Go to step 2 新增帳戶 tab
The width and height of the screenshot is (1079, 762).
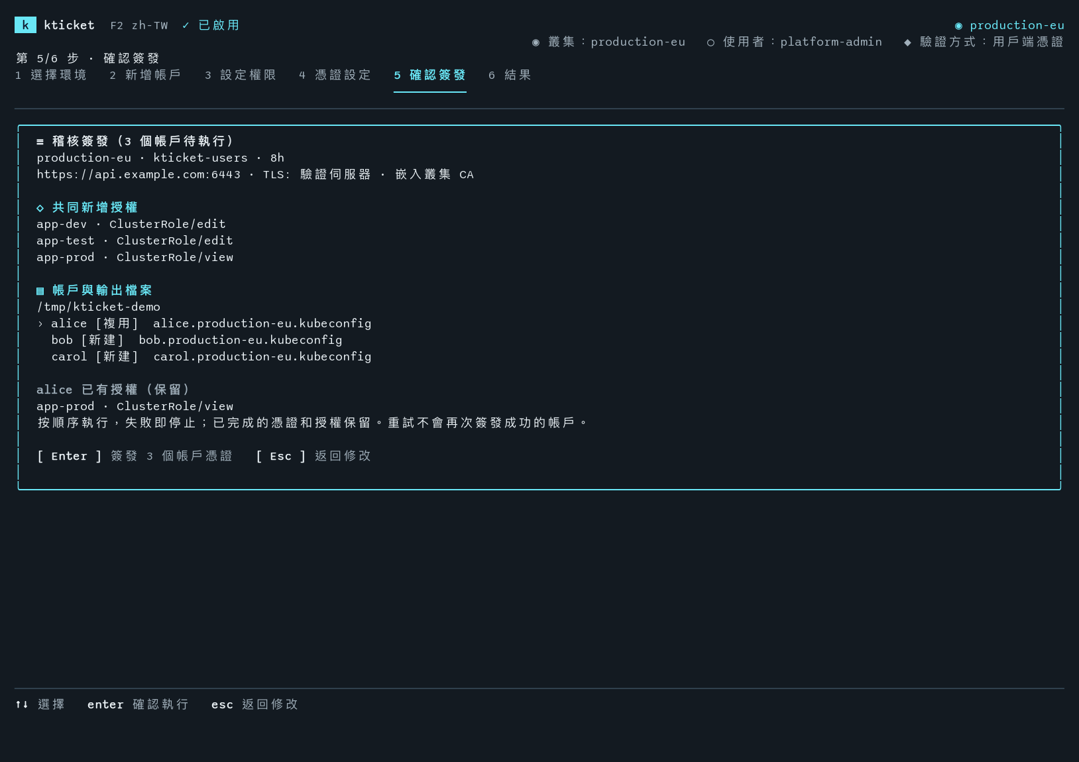click(146, 75)
